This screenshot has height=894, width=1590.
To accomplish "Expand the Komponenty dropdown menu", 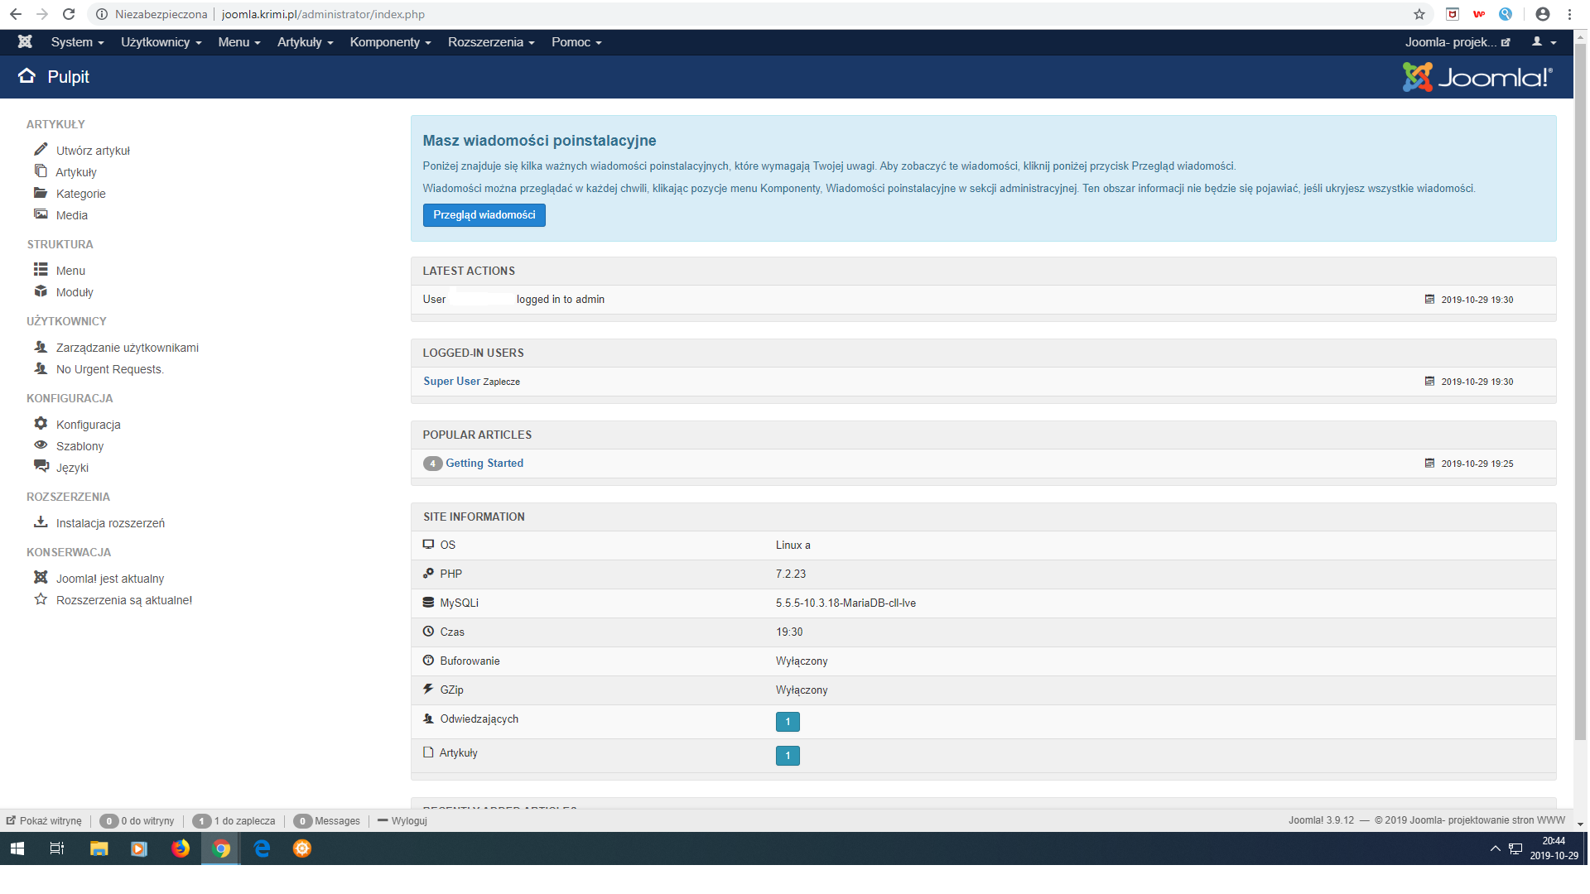I will point(390,42).
